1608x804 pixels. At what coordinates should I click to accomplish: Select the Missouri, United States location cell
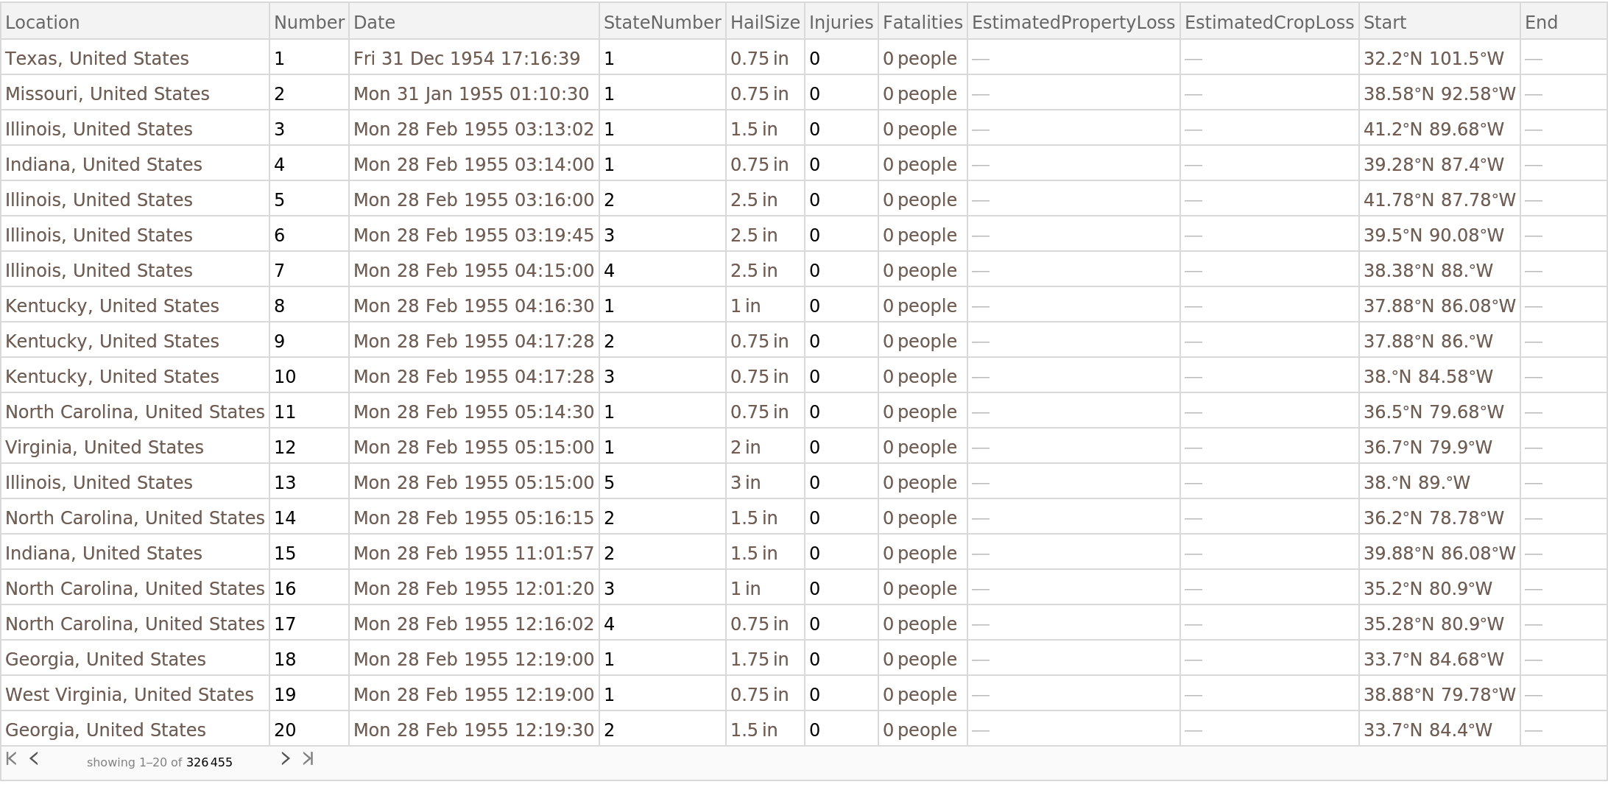tap(107, 94)
